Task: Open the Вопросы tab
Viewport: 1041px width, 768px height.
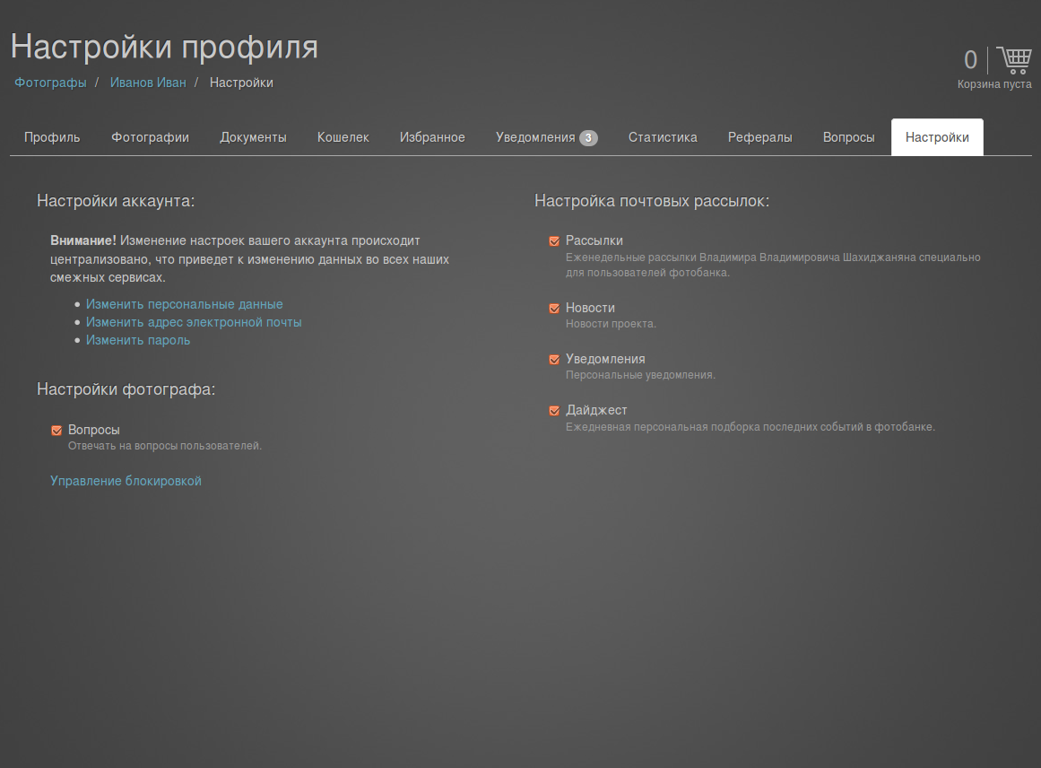Action: pyautogui.click(x=848, y=137)
